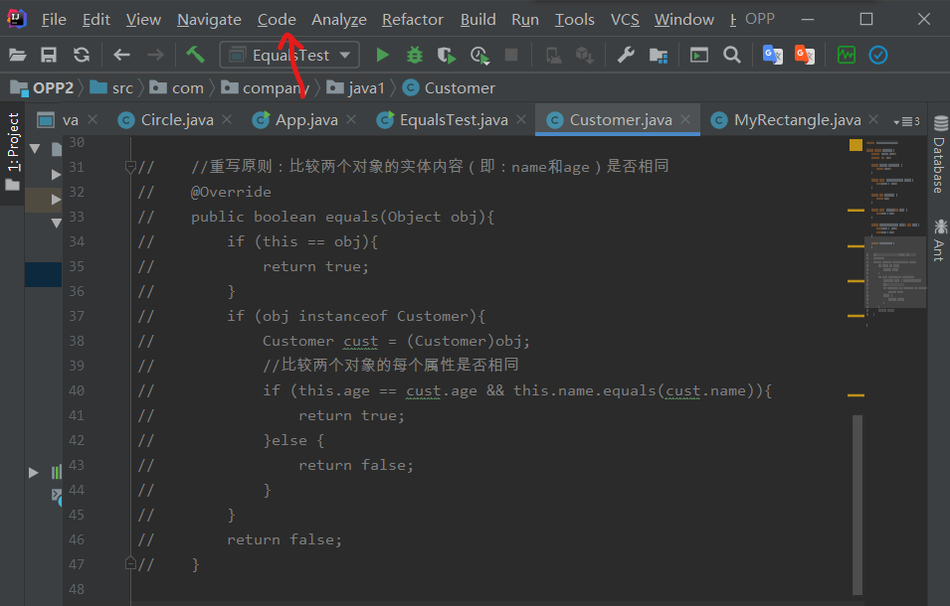
Task: Click the Open folder toolbar icon
Action: 17,55
